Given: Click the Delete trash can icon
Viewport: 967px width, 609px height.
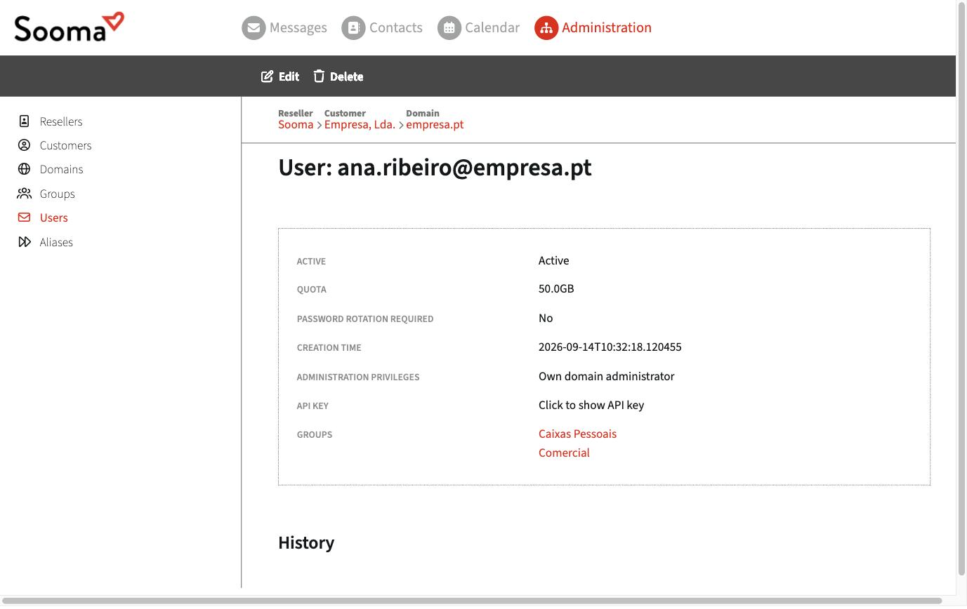Looking at the screenshot, I should tap(319, 76).
